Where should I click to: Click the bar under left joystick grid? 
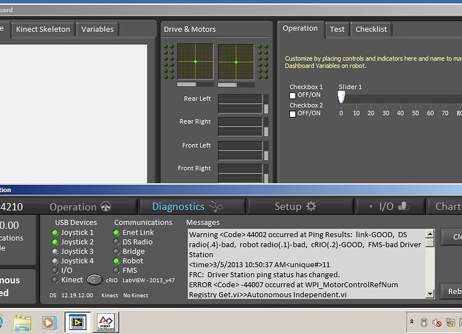click(196, 84)
